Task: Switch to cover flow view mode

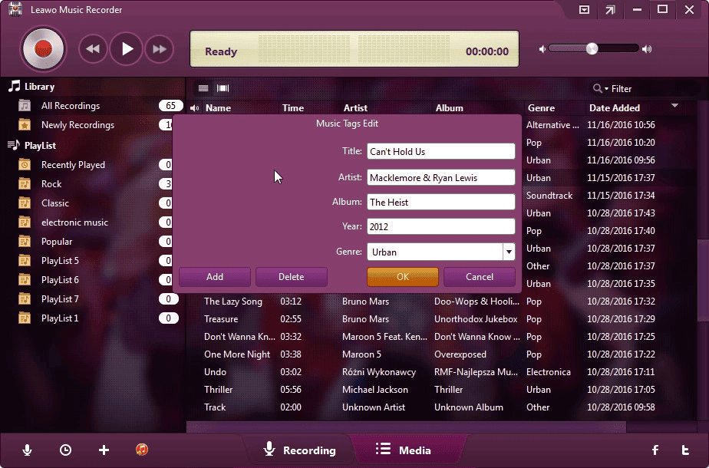Action: [x=223, y=88]
